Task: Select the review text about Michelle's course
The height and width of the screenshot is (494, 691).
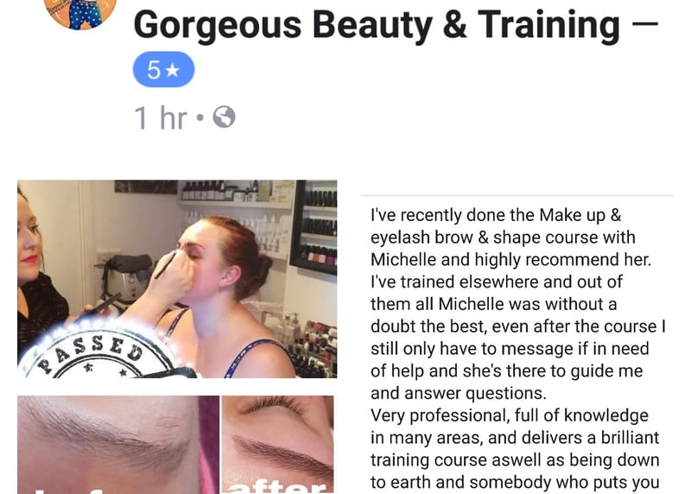Action: coord(517,348)
